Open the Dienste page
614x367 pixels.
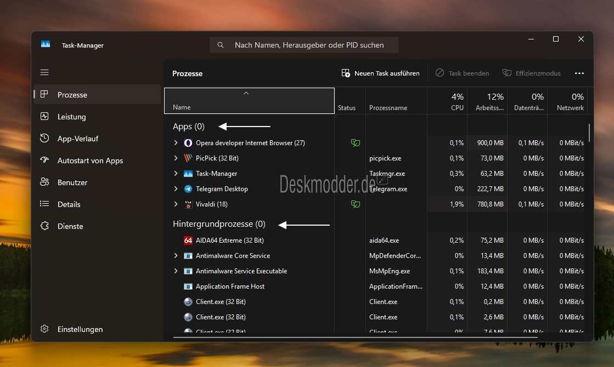pos(97,226)
